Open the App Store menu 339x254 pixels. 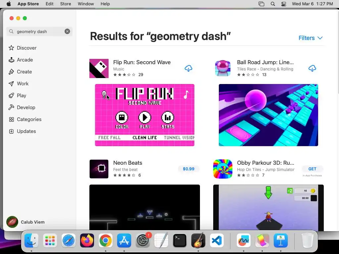click(x=28, y=4)
